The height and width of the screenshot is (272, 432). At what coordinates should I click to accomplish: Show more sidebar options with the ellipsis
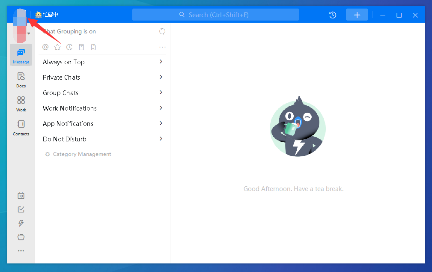coord(21,251)
